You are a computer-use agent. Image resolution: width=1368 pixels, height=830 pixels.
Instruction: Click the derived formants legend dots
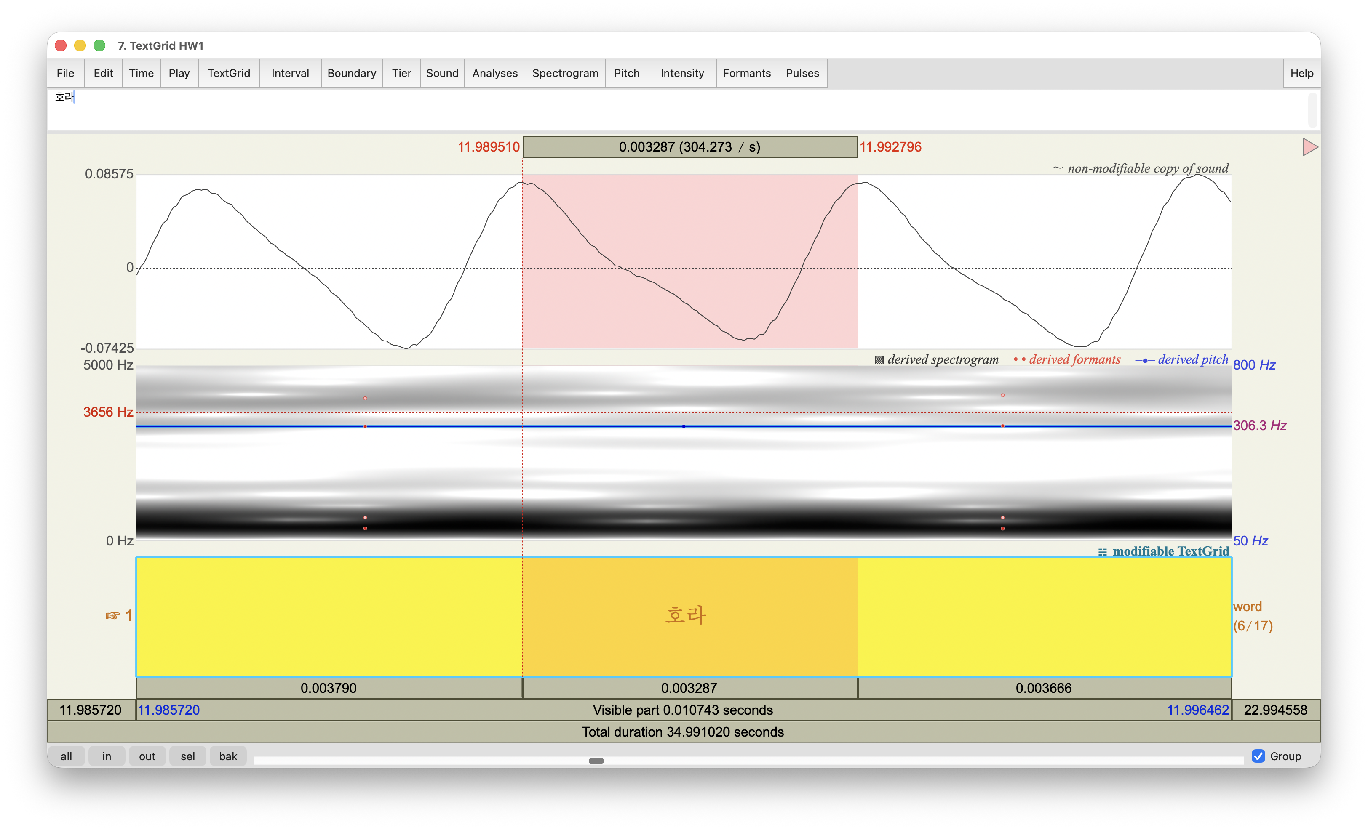point(1019,359)
